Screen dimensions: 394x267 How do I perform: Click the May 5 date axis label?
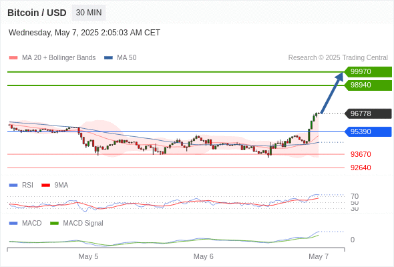coord(88,256)
